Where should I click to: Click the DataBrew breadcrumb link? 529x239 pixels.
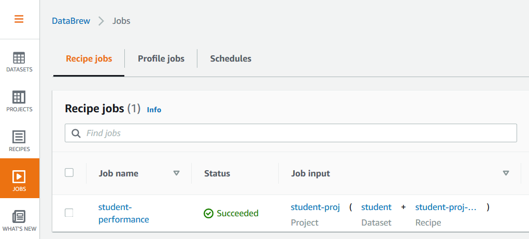pos(71,21)
